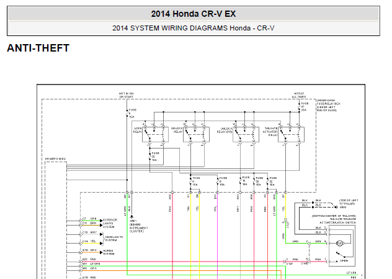The height and width of the screenshot is (279, 392).
Task: Click the 10A fuse under HOT IN ON OR START
Action: [x=127, y=113]
